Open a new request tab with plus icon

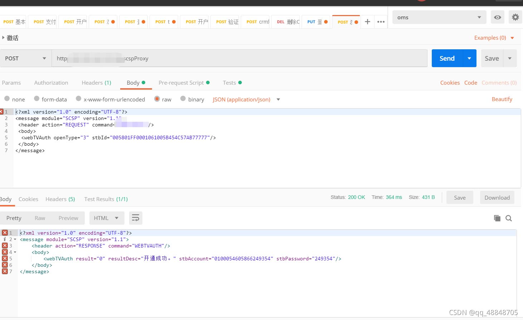click(x=367, y=22)
